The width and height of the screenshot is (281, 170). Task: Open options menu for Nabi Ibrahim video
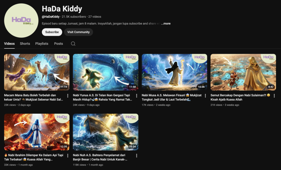[x=68, y=155]
